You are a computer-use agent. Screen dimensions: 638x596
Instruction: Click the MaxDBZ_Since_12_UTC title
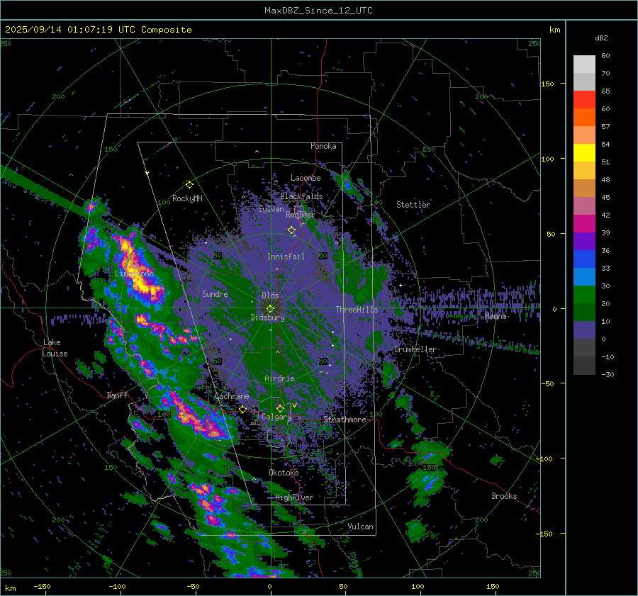click(x=318, y=11)
